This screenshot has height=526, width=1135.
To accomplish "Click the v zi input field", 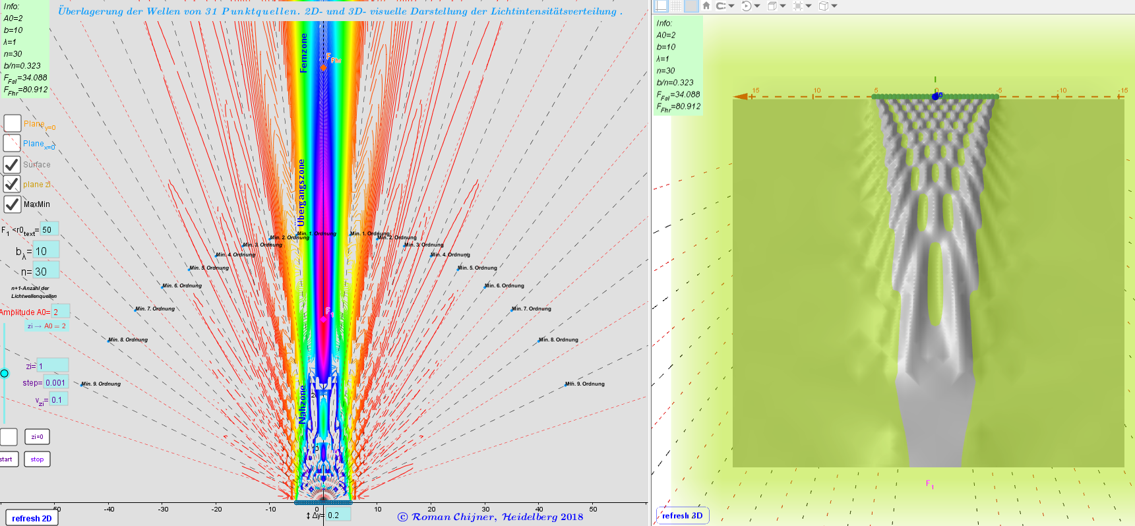I will 59,399.
